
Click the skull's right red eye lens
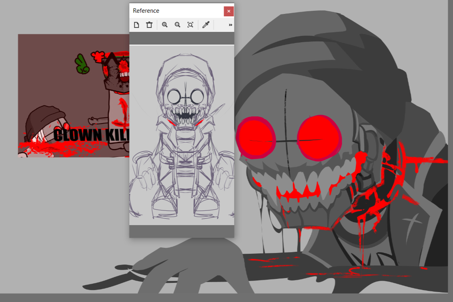click(319, 136)
